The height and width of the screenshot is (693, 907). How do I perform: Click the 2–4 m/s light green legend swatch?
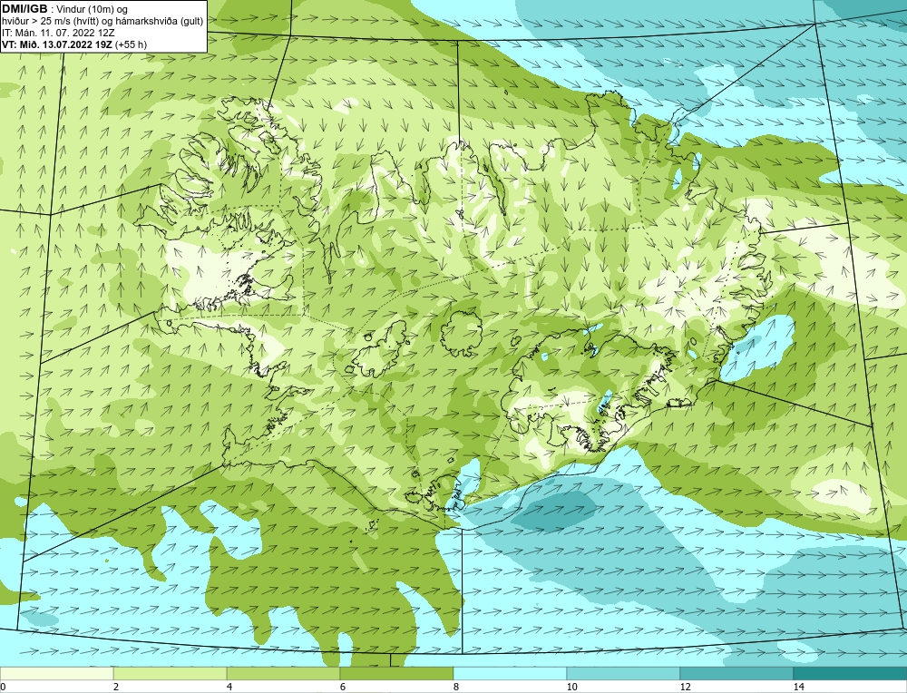click(171, 673)
